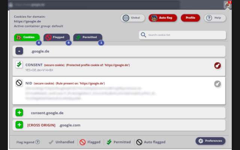Image resolution: width=240 pixels, height=150 pixels.
Task: Click the Flagged legend red circle icon
Action: (82, 142)
